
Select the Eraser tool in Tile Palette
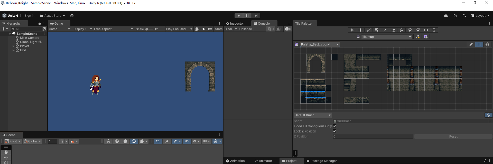point(393,30)
